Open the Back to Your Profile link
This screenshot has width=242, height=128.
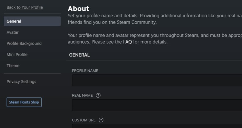pyautogui.click(x=25, y=7)
